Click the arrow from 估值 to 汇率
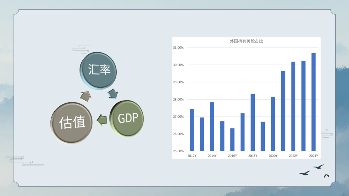The image size is (349, 196). [86, 96]
